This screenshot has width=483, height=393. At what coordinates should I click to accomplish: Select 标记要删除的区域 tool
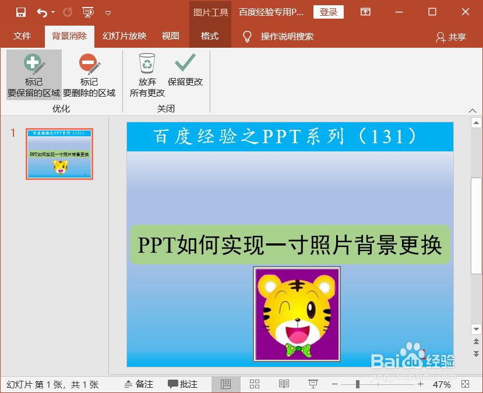coord(89,75)
